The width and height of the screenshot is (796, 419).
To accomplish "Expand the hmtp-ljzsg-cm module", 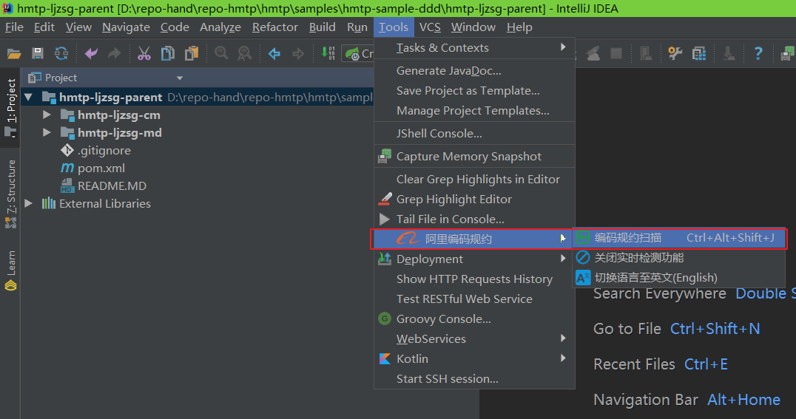I will tap(47, 115).
